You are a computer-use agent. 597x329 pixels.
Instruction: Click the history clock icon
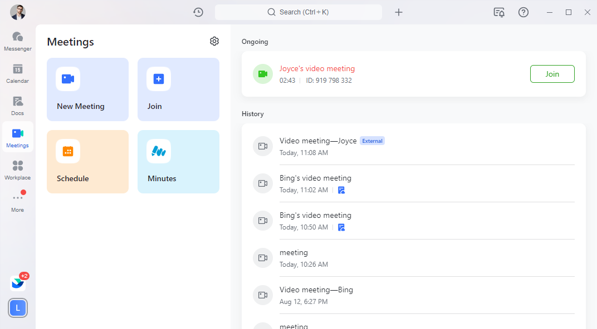click(x=198, y=12)
